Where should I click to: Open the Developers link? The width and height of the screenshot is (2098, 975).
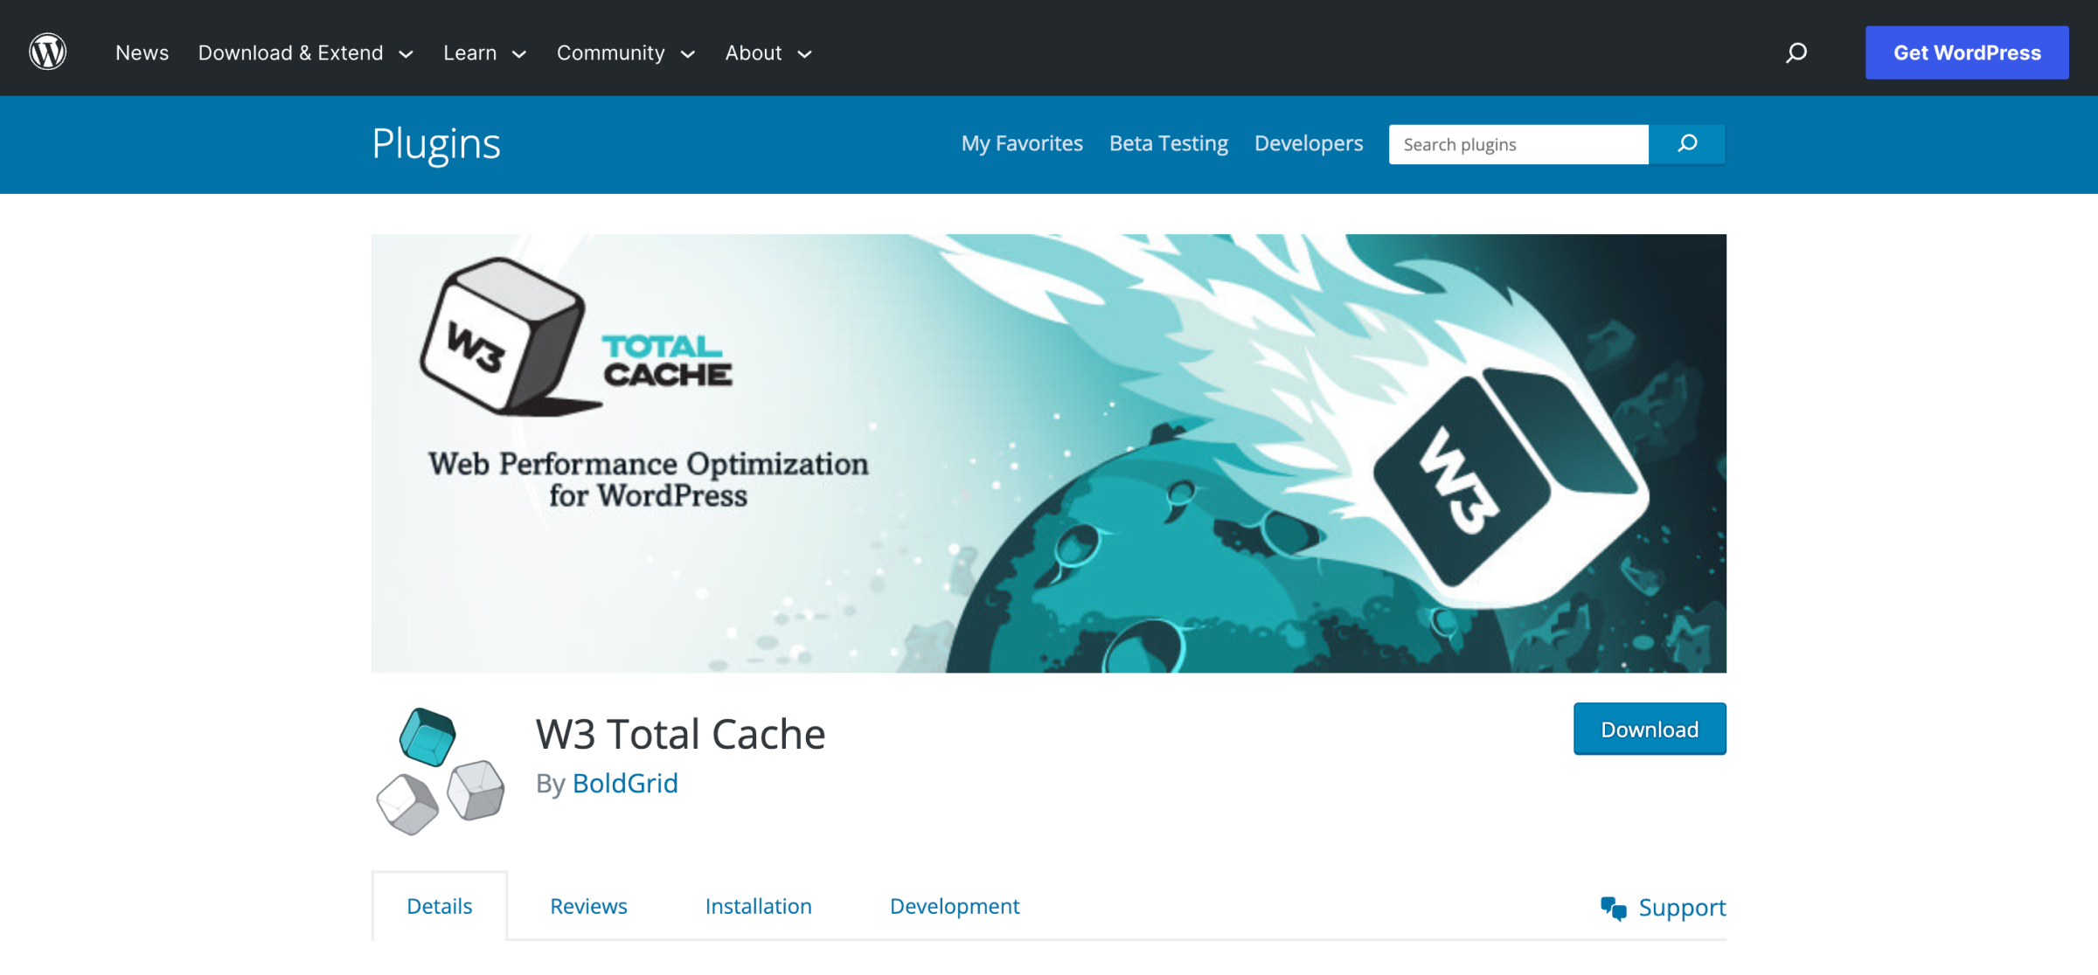click(x=1309, y=144)
